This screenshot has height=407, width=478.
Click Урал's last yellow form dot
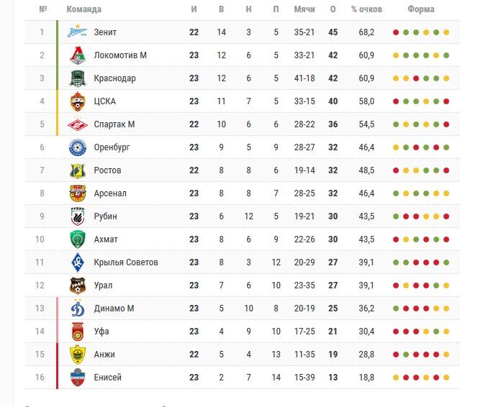(446, 285)
